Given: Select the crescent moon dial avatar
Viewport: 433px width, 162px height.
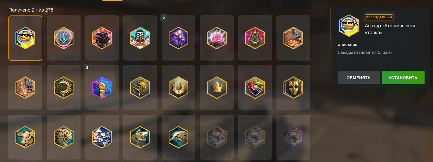Looking at the screenshot, I should click(64, 88).
